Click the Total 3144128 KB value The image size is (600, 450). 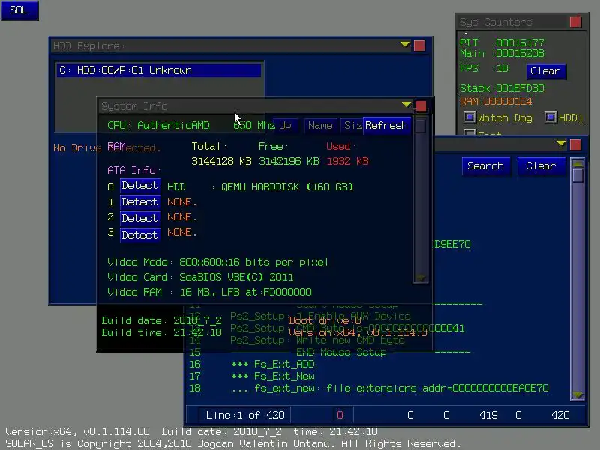221,161
